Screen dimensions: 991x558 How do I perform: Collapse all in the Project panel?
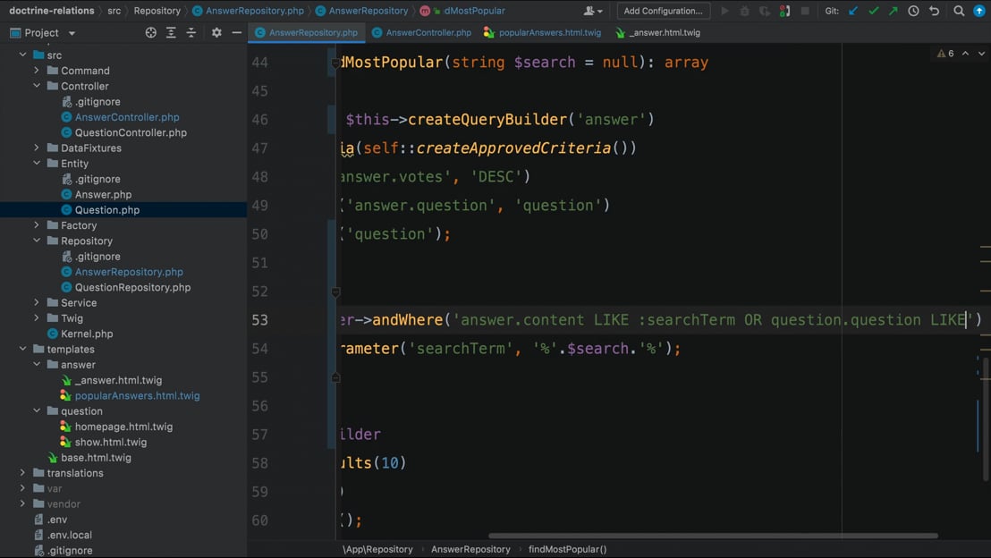tap(191, 32)
